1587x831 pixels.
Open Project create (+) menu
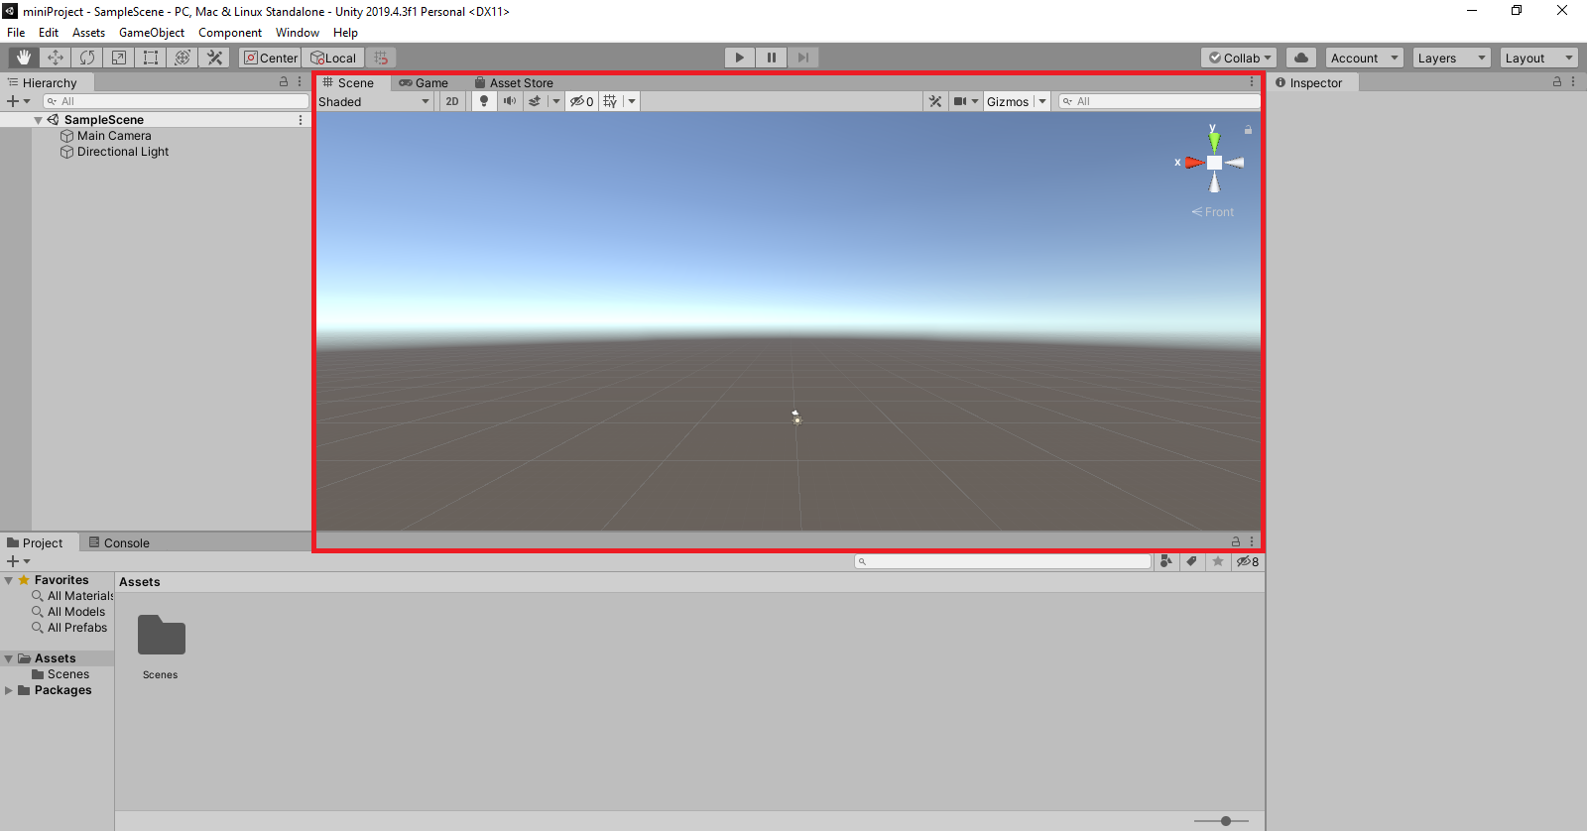pyautogui.click(x=18, y=561)
